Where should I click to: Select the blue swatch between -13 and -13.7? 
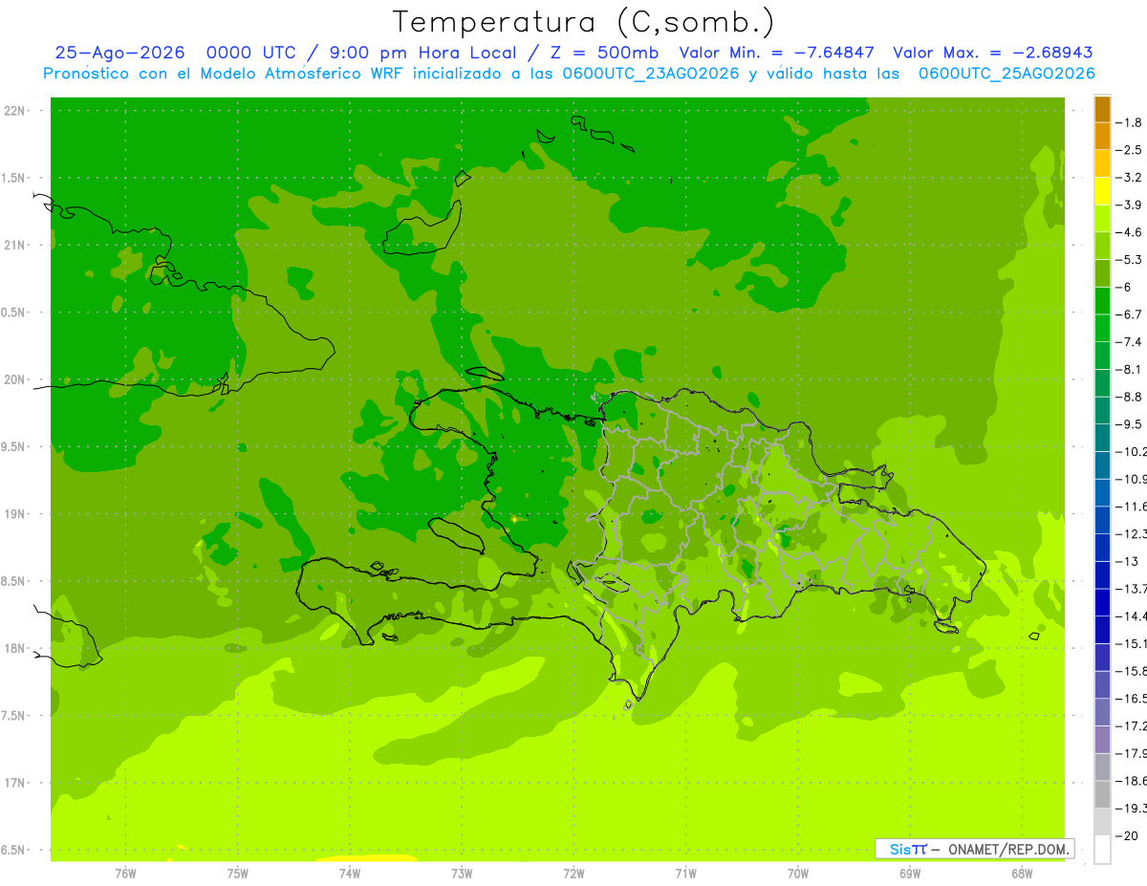[x=1102, y=574]
